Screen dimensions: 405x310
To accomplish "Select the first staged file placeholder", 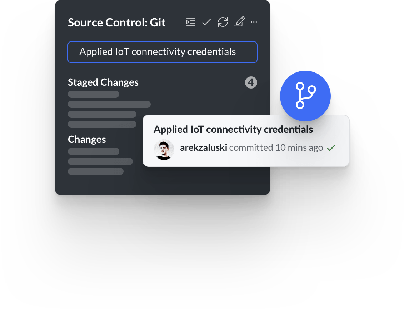I will [x=94, y=94].
